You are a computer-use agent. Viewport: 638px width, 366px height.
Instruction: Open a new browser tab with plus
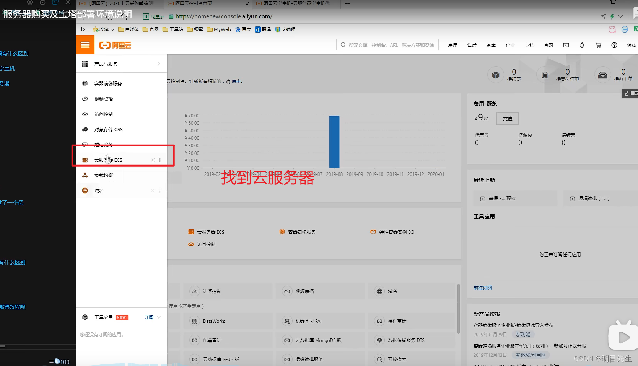point(347,3)
